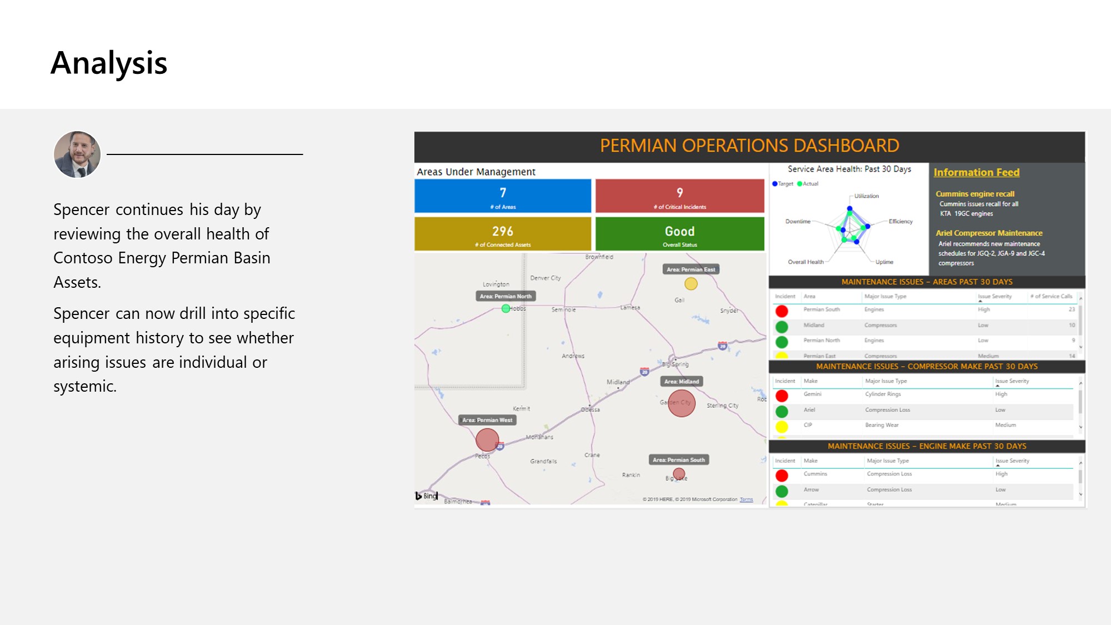1111x625 pixels.
Task: Click the green Arrow engine incident indicator
Action: coord(782,491)
